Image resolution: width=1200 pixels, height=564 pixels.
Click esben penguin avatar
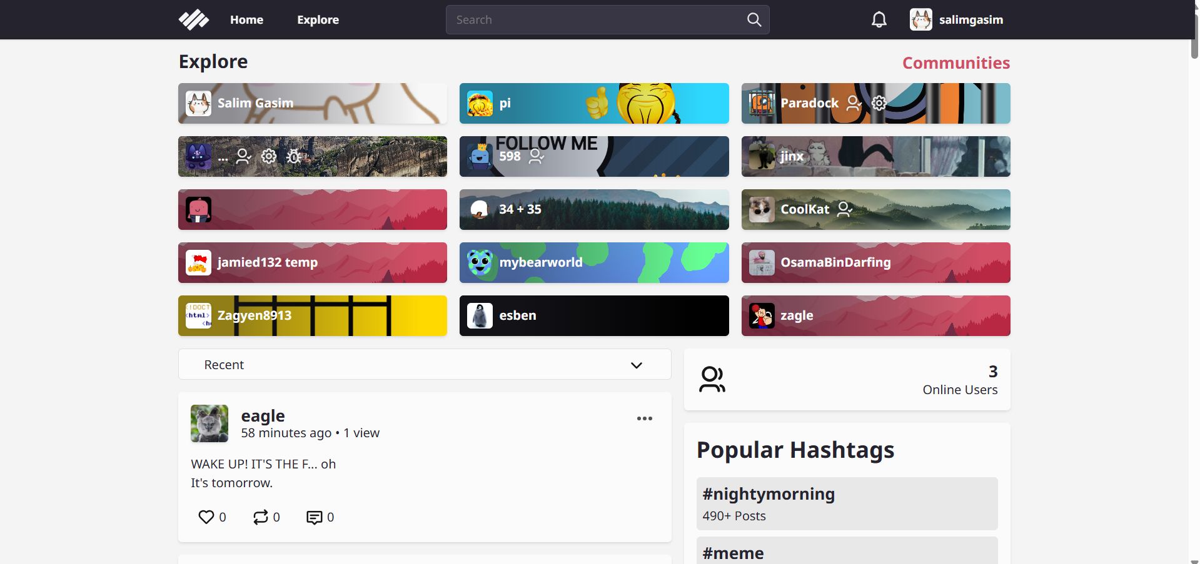click(480, 315)
